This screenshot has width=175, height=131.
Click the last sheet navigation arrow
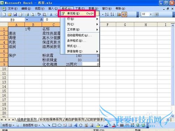coord(13,120)
